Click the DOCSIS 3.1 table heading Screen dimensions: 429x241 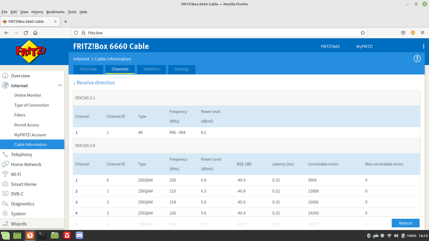pyautogui.click(x=85, y=98)
